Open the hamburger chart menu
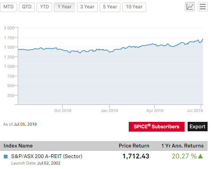 coord(203,6)
